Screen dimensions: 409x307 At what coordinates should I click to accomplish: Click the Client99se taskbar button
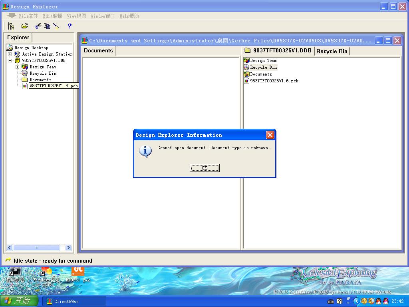[x=74, y=301]
